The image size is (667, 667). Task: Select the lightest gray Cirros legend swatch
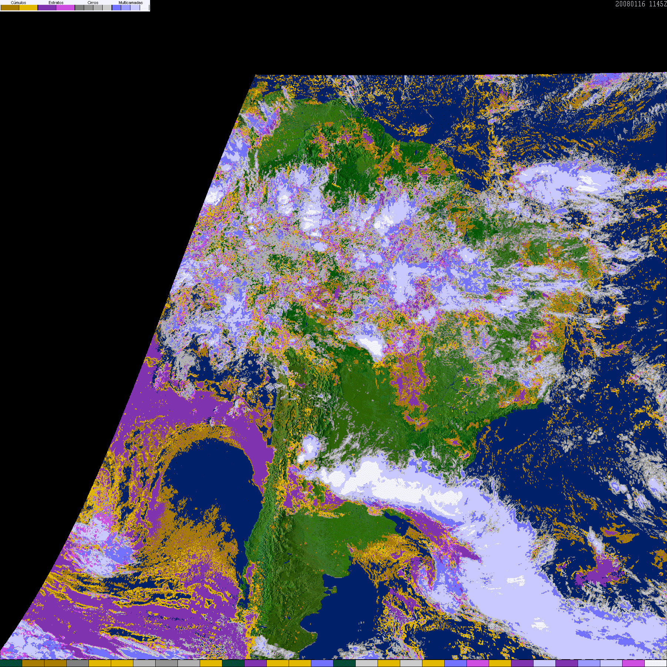[107, 7]
